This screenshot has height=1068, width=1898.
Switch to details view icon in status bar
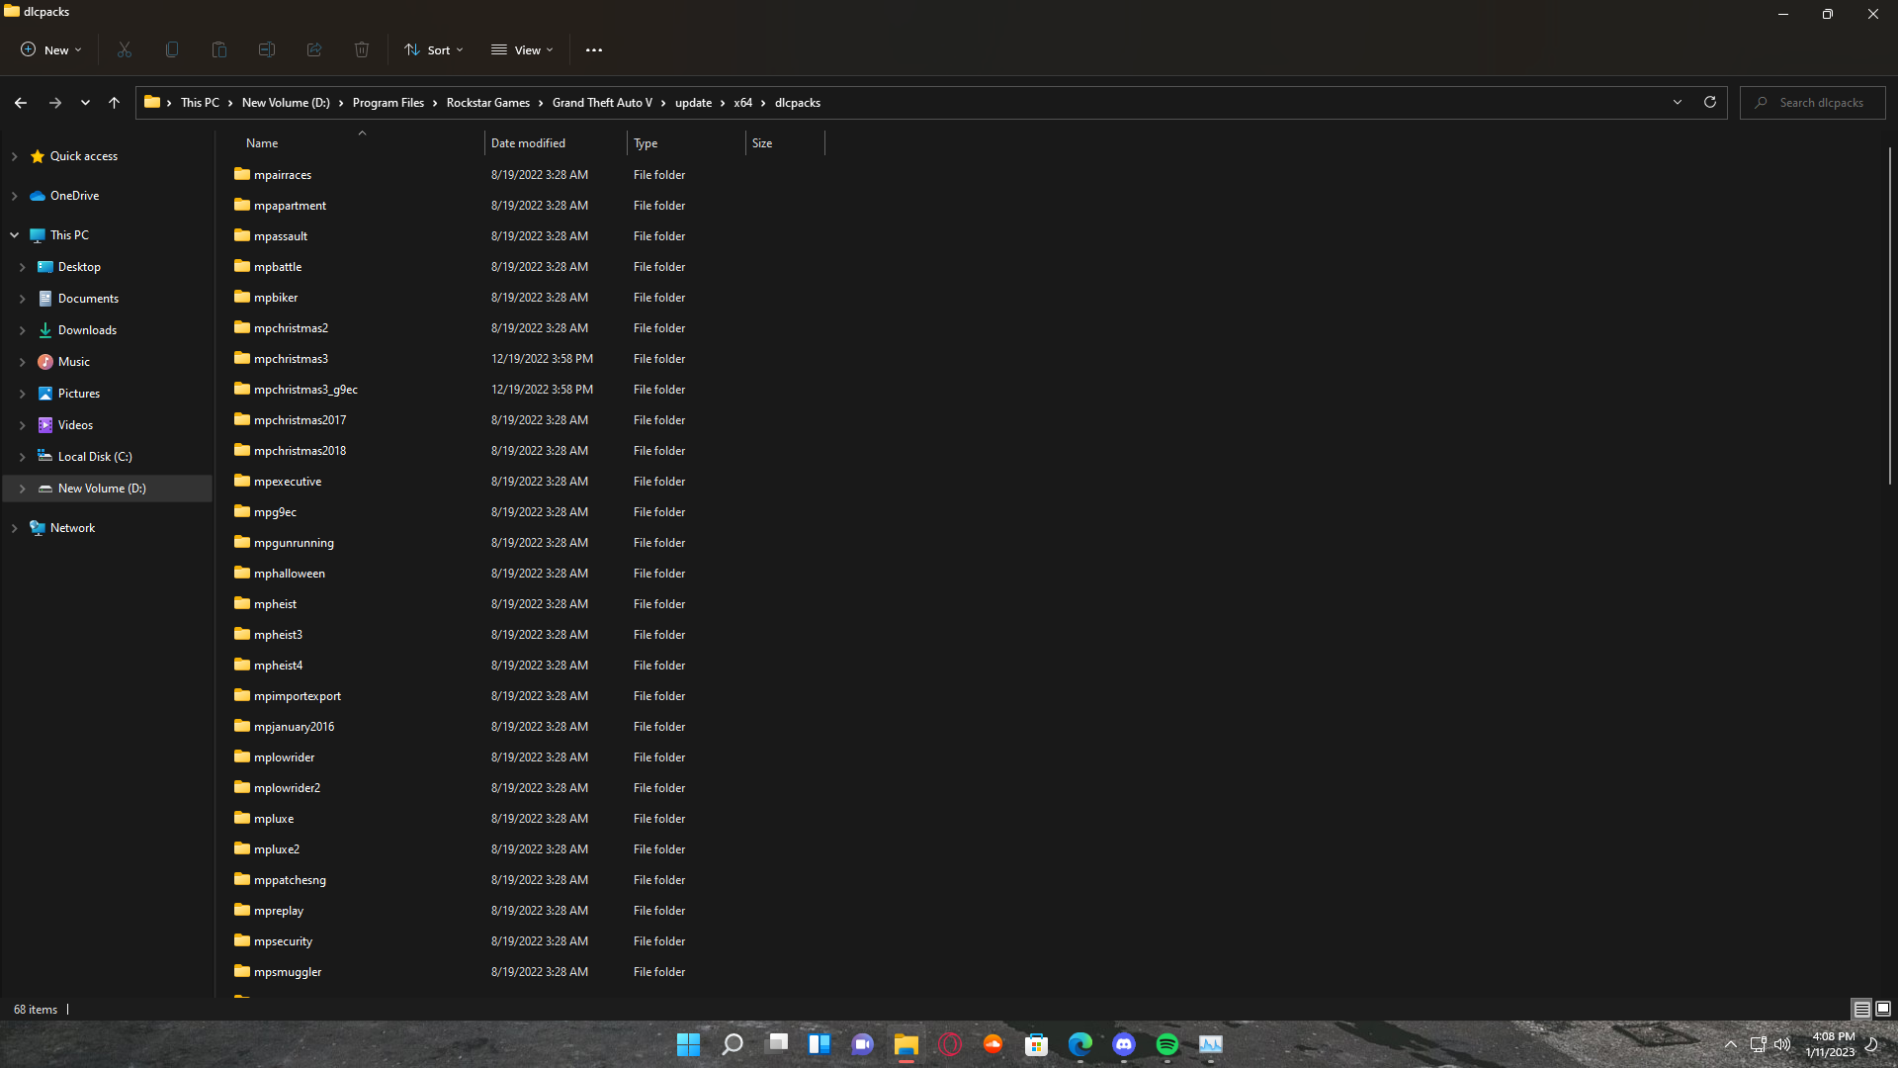coord(1862,1010)
